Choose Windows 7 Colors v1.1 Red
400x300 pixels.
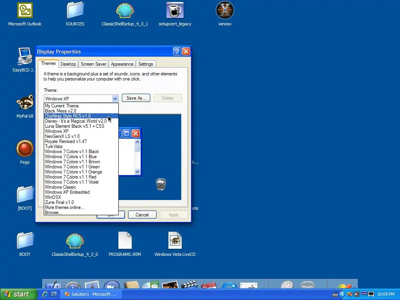[81, 177]
